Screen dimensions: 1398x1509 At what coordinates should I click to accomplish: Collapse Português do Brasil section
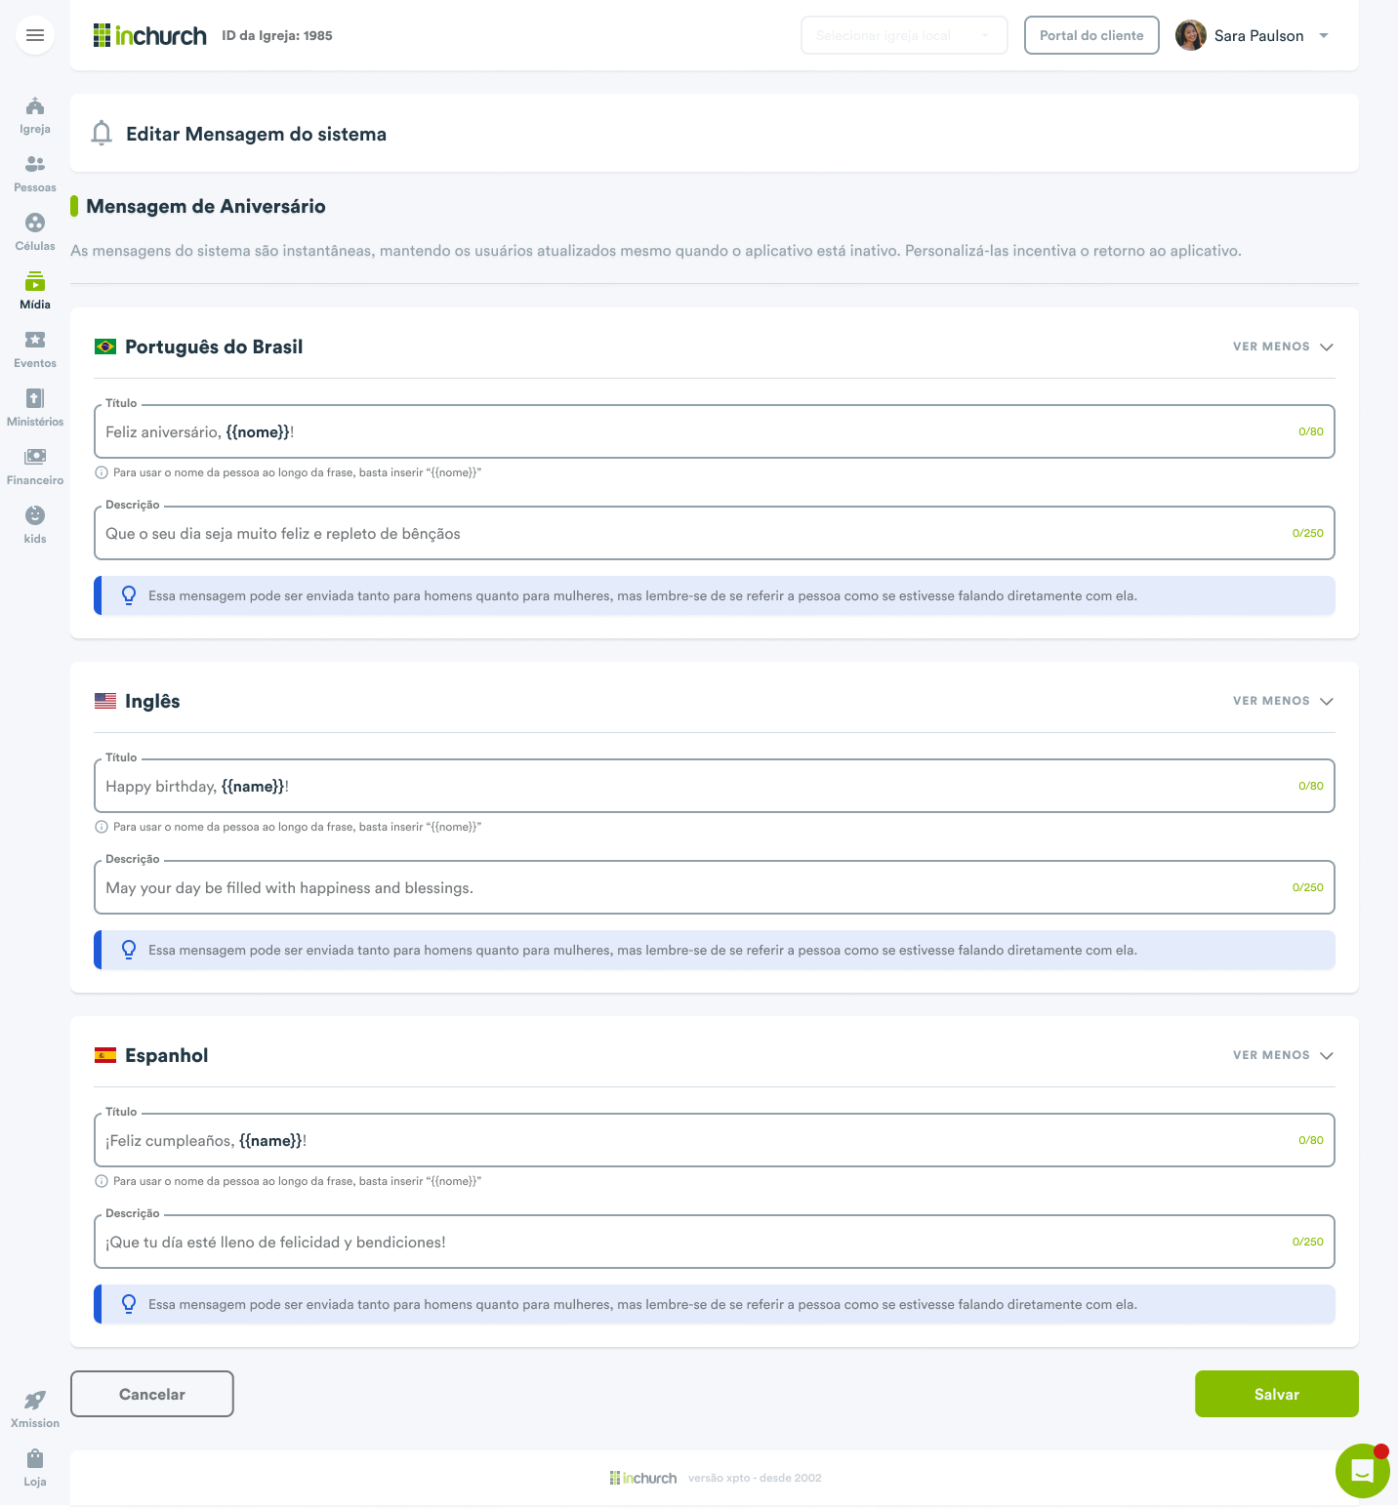click(x=1283, y=347)
